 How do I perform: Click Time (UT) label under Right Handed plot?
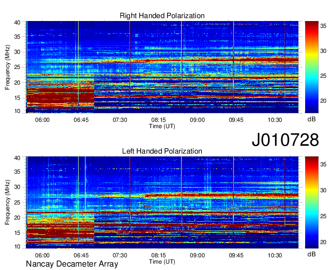pos(162,126)
